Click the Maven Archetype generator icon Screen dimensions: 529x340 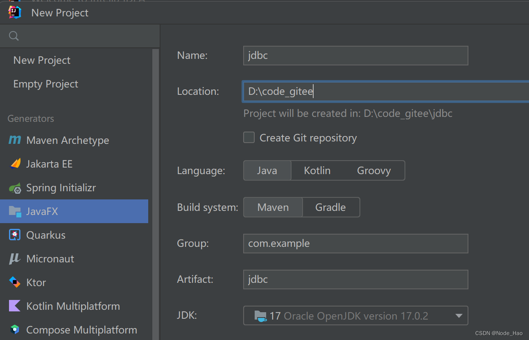15,140
